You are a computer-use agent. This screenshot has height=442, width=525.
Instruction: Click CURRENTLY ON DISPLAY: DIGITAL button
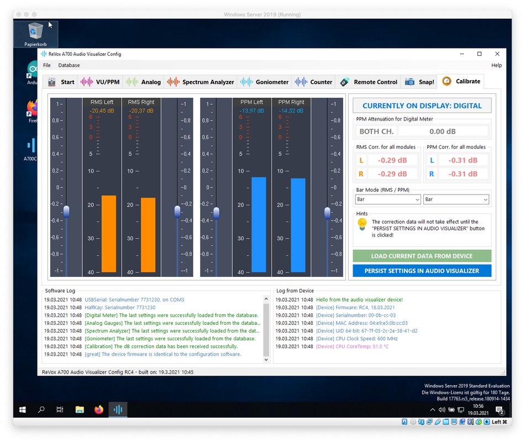[x=422, y=106]
